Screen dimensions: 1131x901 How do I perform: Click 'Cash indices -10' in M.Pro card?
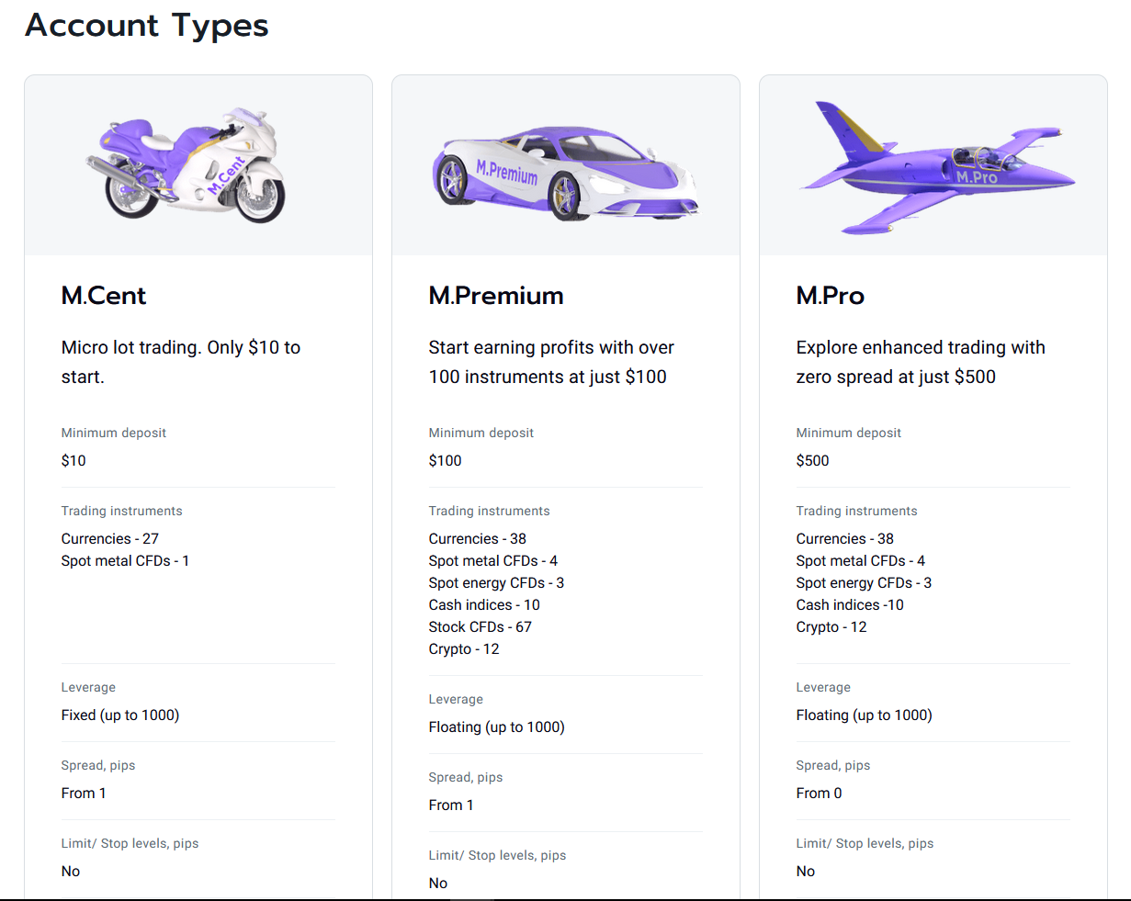pyautogui.click(x=850, y=605)
